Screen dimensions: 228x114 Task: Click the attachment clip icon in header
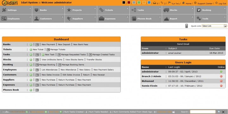162,3
